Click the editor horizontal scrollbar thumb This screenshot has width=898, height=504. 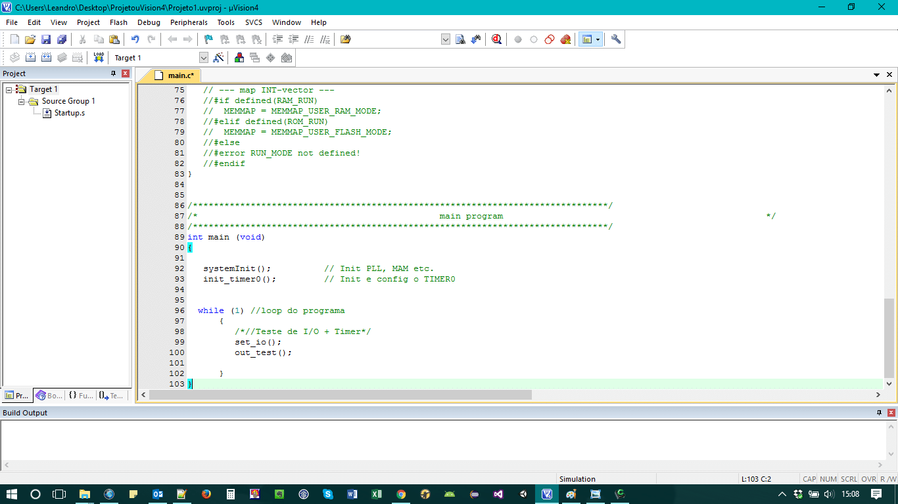tap(340, 395)
